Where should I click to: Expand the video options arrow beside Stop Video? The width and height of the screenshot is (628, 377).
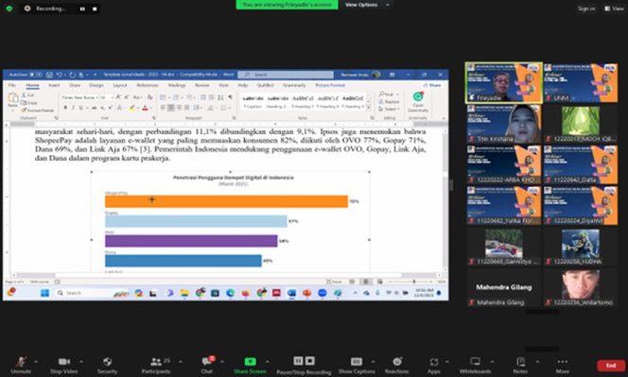(81, 362)
